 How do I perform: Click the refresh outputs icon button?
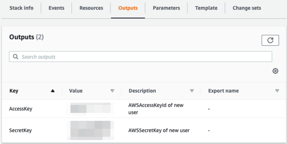270,40
